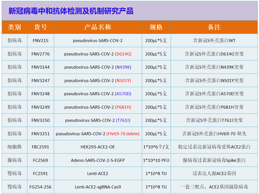Click 假病毒 category in the FNV215 row

(14, 41)
